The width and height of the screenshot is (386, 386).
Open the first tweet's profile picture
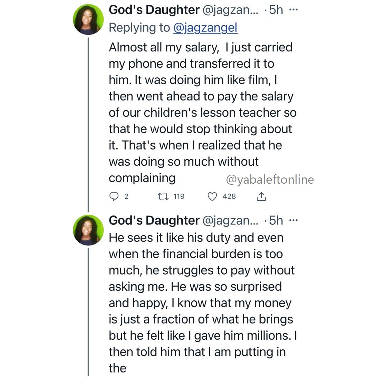point(88,20)
